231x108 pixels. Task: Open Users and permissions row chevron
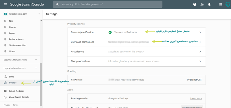click(x=200, y=42)
